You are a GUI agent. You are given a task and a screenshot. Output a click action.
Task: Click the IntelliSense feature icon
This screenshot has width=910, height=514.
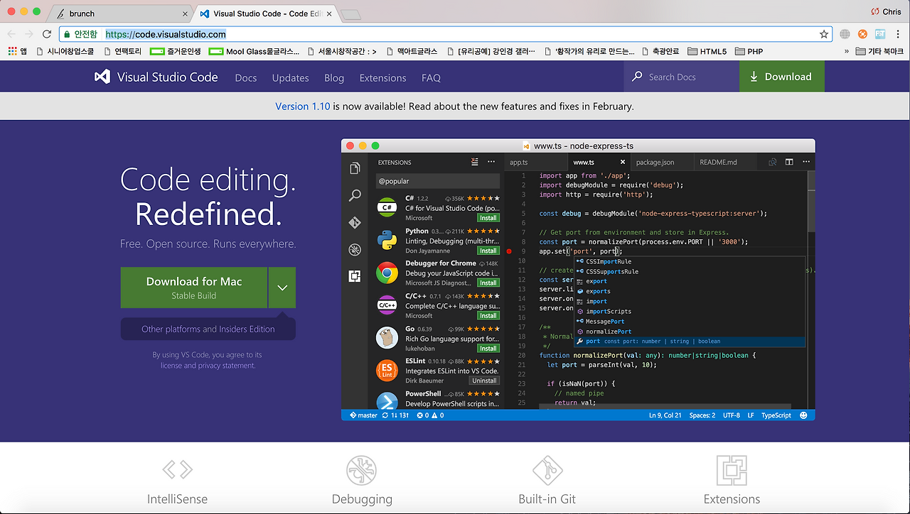pyautogui.click(x=177, y=469)
